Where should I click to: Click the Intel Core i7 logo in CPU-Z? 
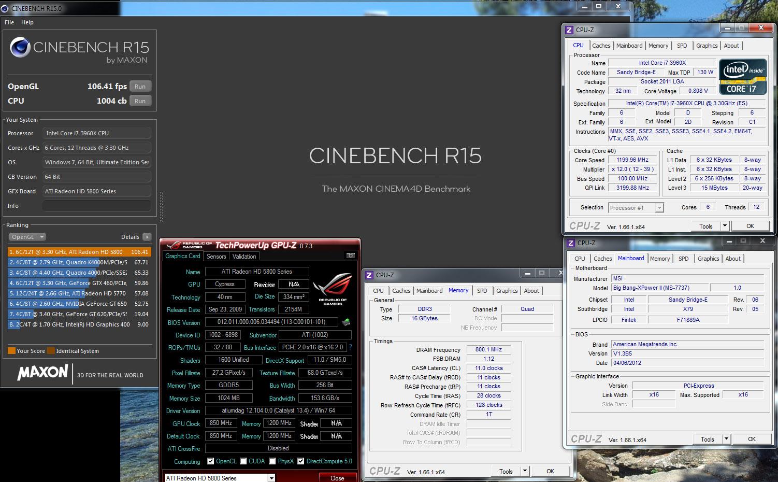click(743, 77)
